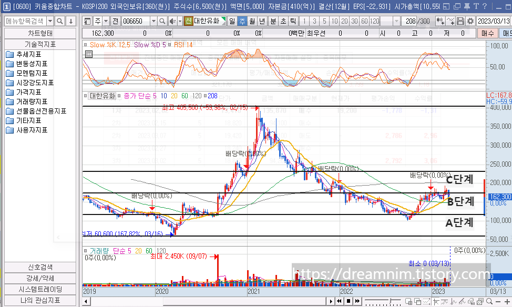Open the period count dropdown before 208
This screenshot has width=512, height=307.
396,21
